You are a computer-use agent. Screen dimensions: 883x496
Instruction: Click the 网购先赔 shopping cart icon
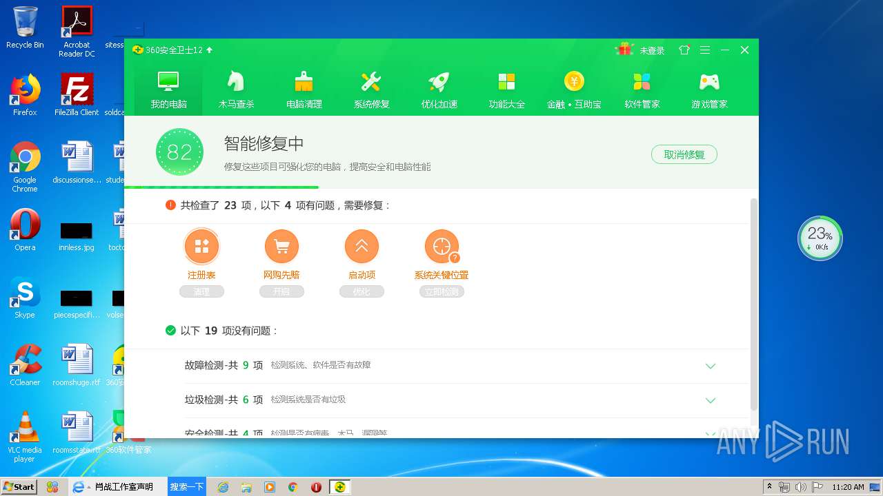click(x=281, y=246)
